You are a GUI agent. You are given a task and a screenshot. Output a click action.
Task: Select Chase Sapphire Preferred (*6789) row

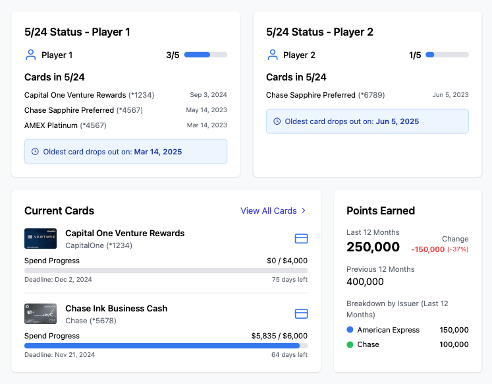[367, 95]
